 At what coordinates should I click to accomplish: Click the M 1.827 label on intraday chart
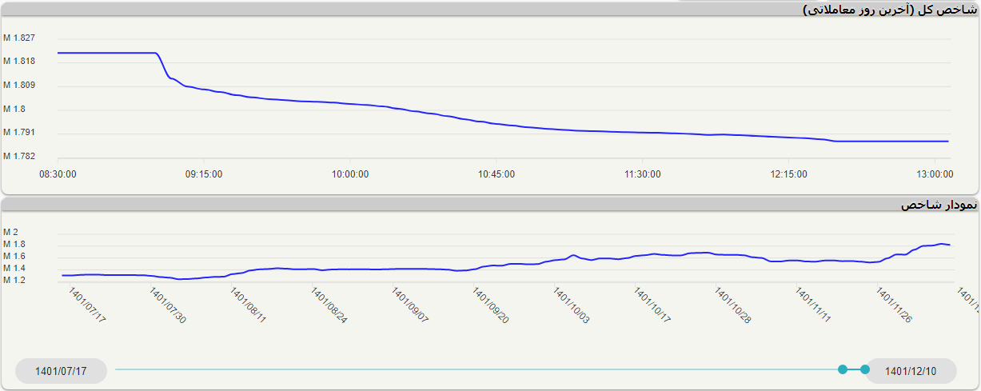[19, 38]
